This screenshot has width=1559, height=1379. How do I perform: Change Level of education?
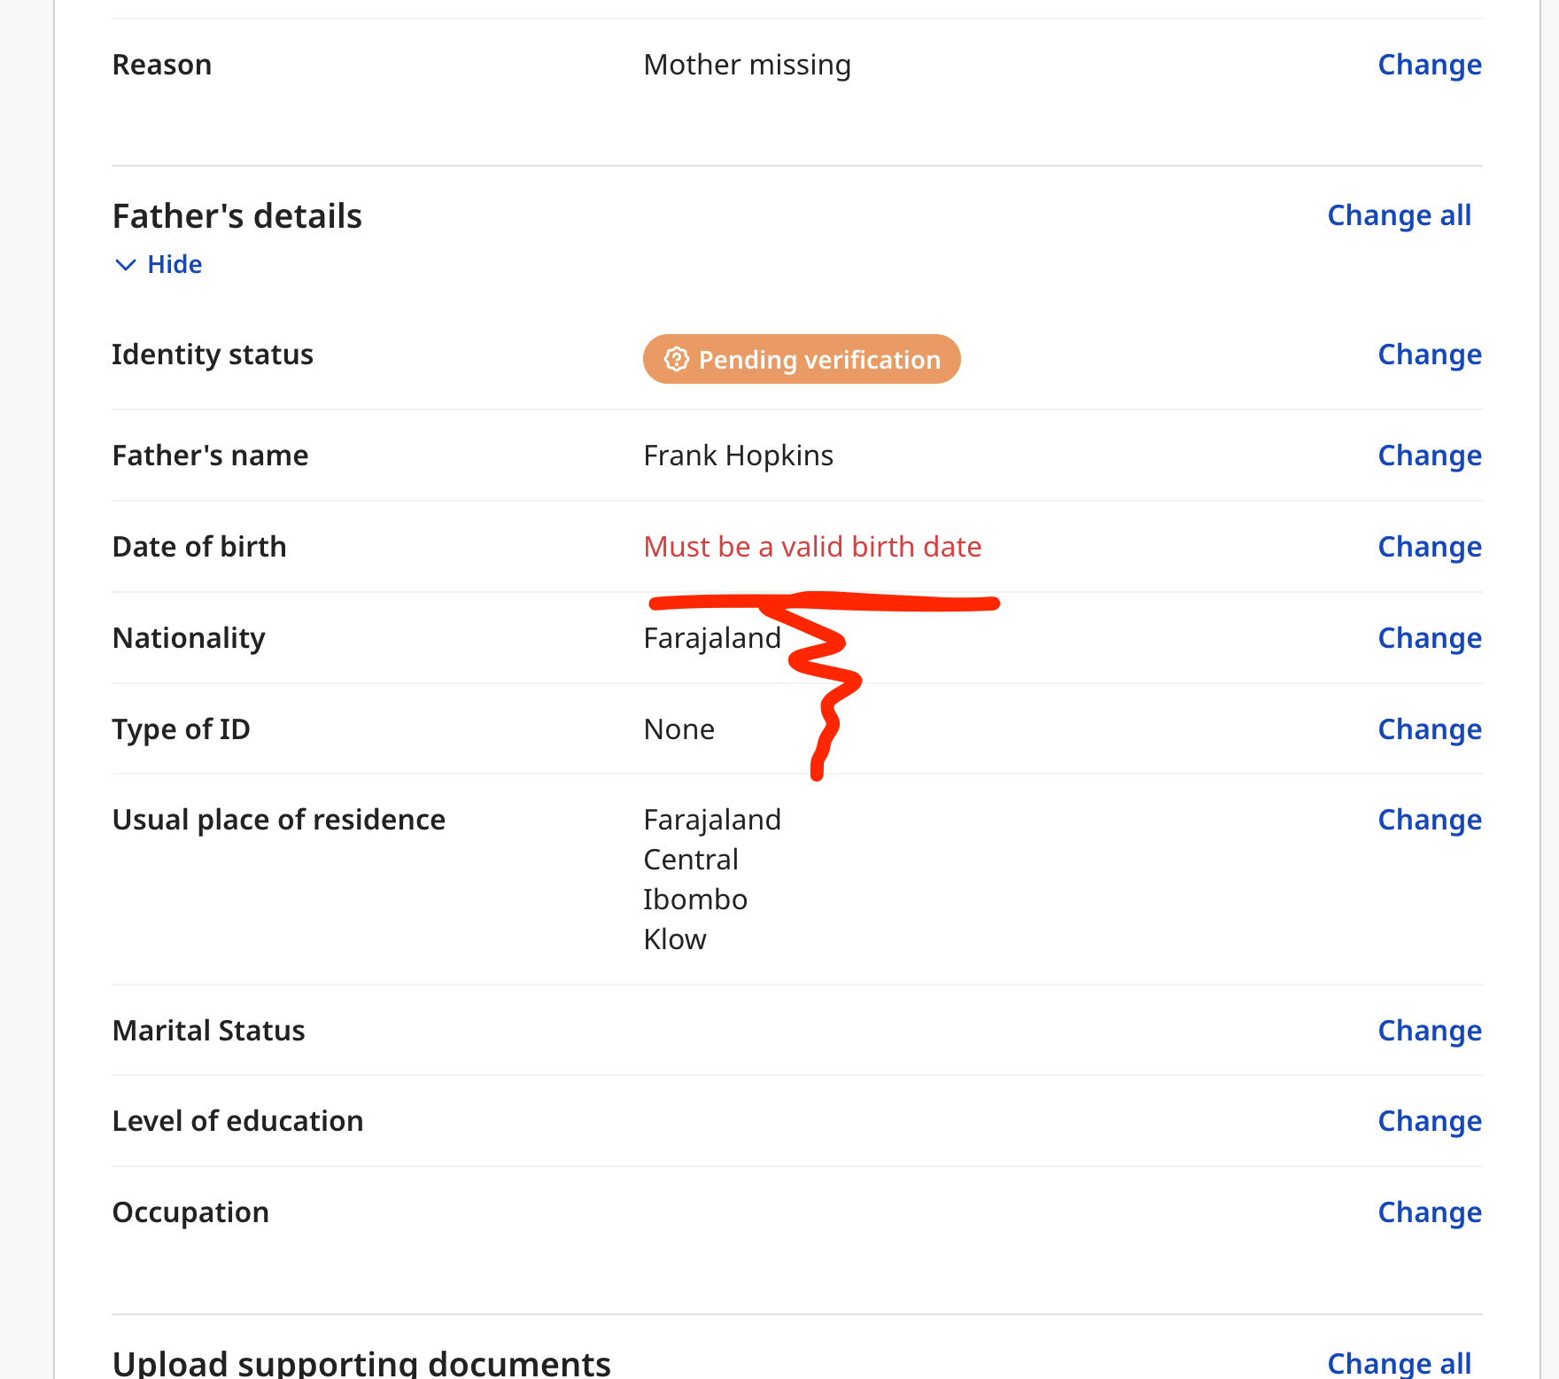click(1430, 1121)
